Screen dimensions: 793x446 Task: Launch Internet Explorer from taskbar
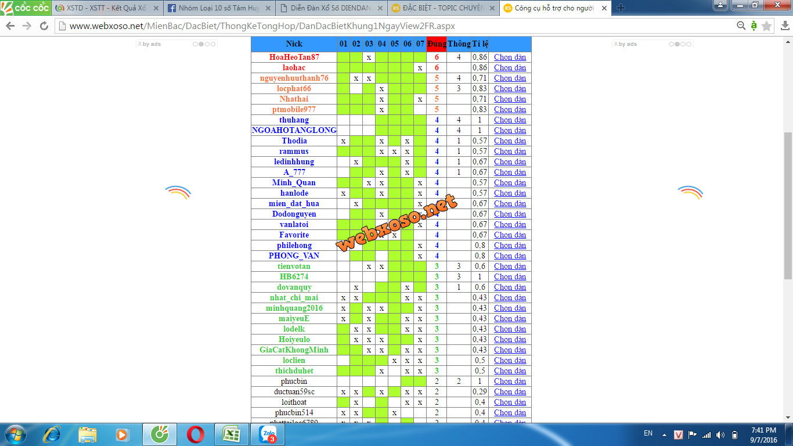(x=52, y=434)
